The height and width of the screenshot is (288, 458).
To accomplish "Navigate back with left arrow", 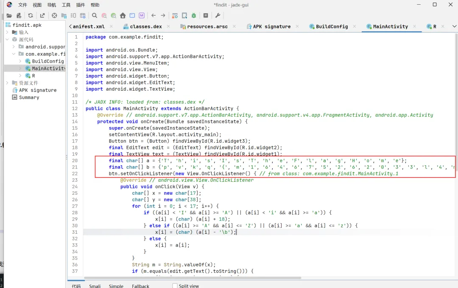I will coord(154,16).
